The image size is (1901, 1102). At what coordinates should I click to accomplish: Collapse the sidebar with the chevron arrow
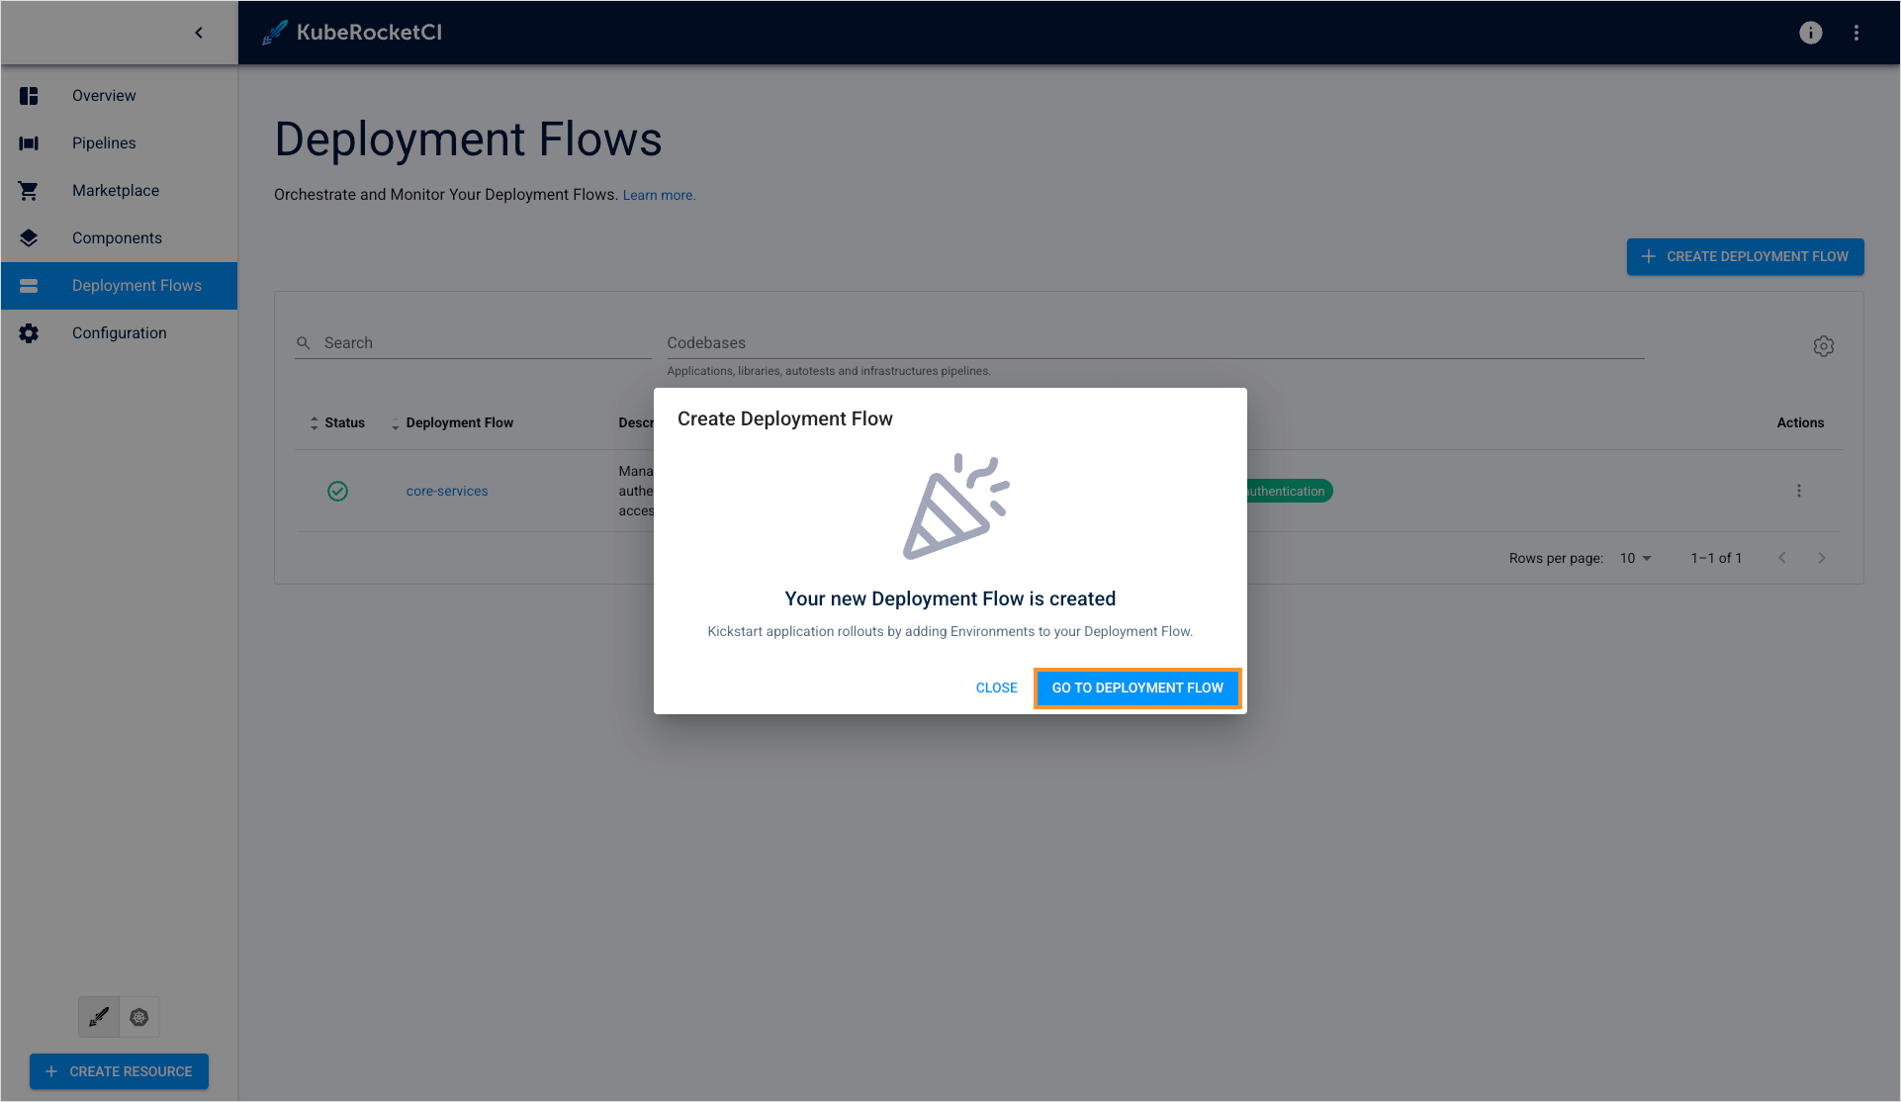[199, 33]
